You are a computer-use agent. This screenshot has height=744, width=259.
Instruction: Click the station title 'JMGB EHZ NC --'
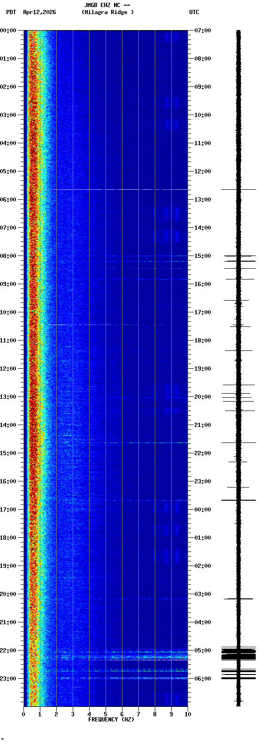[x=107, y=5]
